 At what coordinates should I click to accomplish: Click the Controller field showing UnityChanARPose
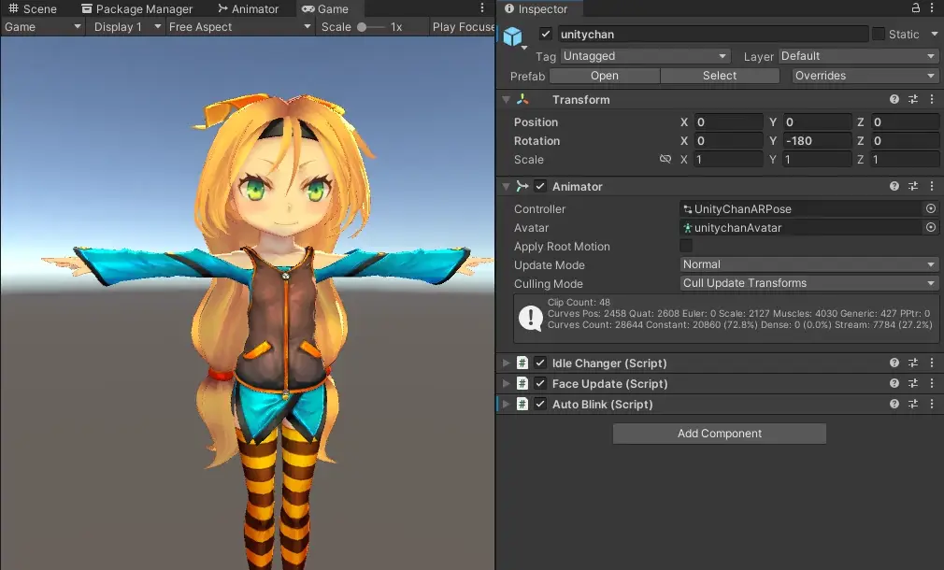click(802, 208)
